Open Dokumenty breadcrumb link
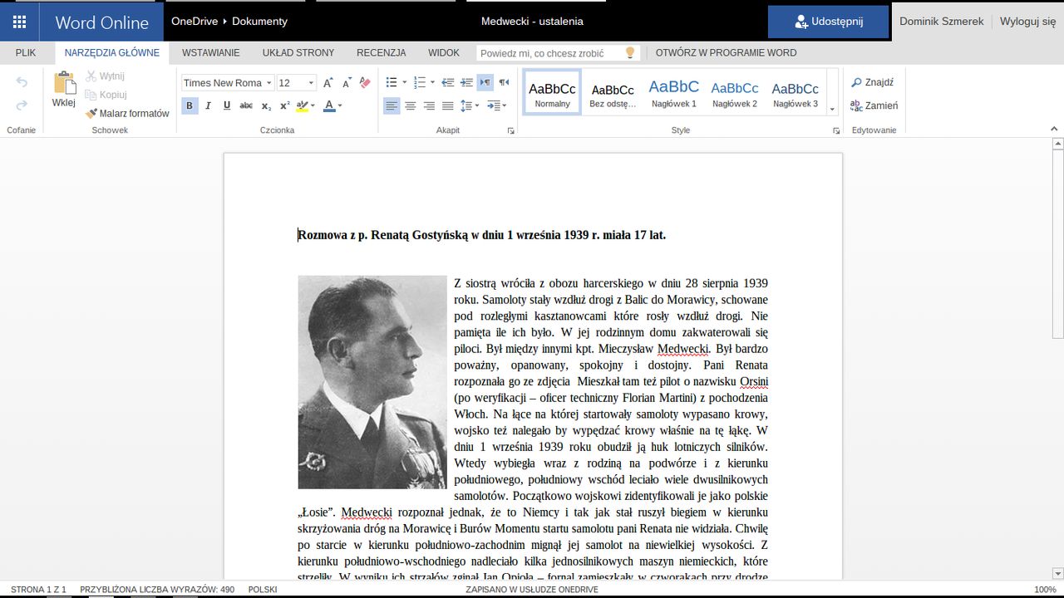 259,22
